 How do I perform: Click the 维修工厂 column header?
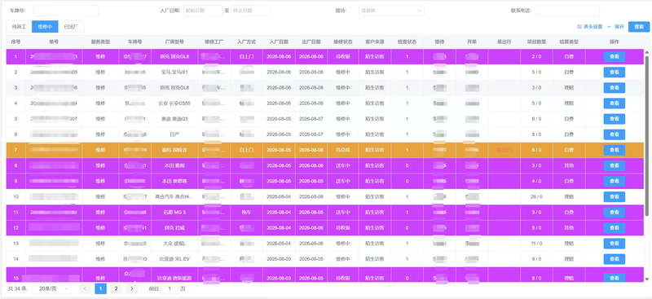(214, 42)
